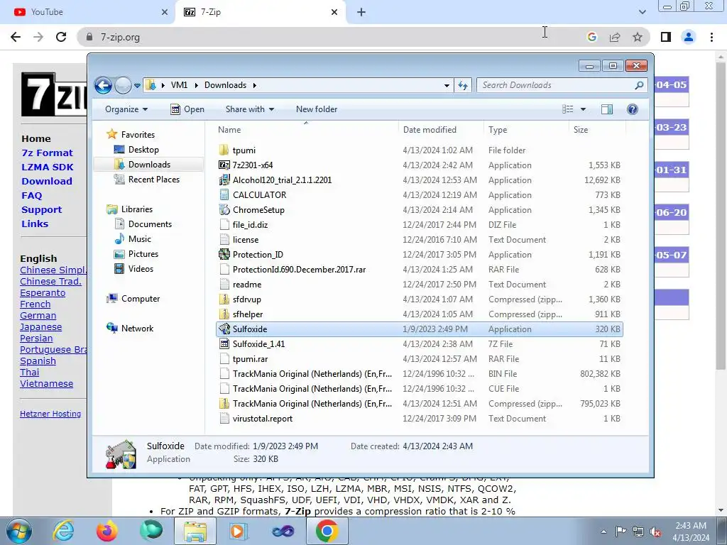The height and width of the screenshot is (545, 727).
Task: Select the Protection_ID application icon
Action: point(224,255)
